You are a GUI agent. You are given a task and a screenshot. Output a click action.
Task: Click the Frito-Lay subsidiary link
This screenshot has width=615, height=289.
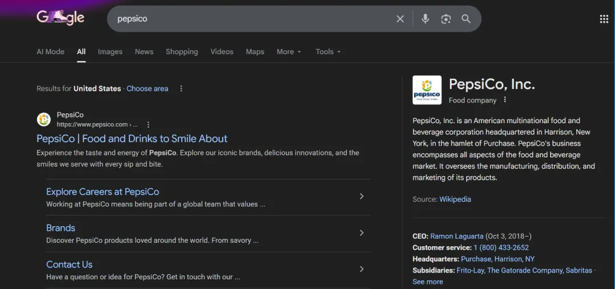[x=470, y=271]
